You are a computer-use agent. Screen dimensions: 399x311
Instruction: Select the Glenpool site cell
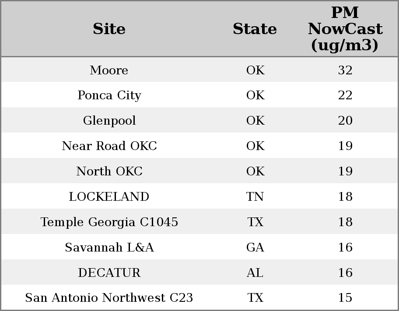pyautogui.click(x=109, y=121)
